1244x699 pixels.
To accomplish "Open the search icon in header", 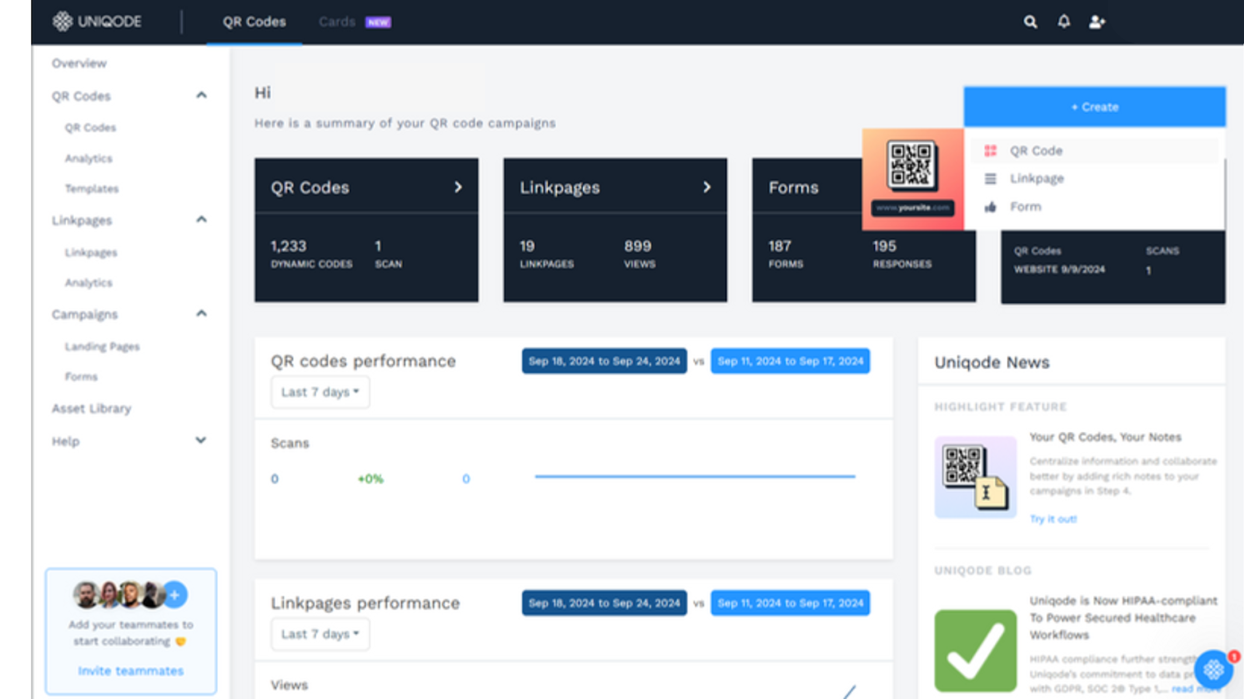I will [x=1030, y=22].
